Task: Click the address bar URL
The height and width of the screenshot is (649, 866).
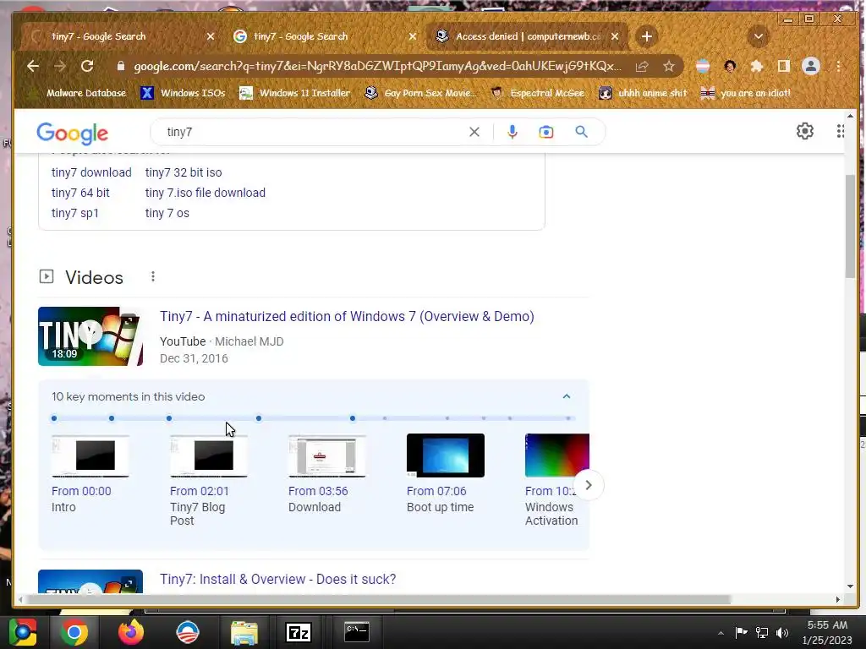Action: point(377,66)
